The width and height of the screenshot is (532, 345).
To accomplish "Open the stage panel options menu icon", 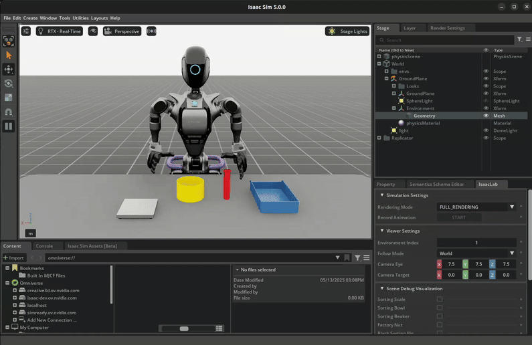I will pyautogui.click(x=528, y=39).
